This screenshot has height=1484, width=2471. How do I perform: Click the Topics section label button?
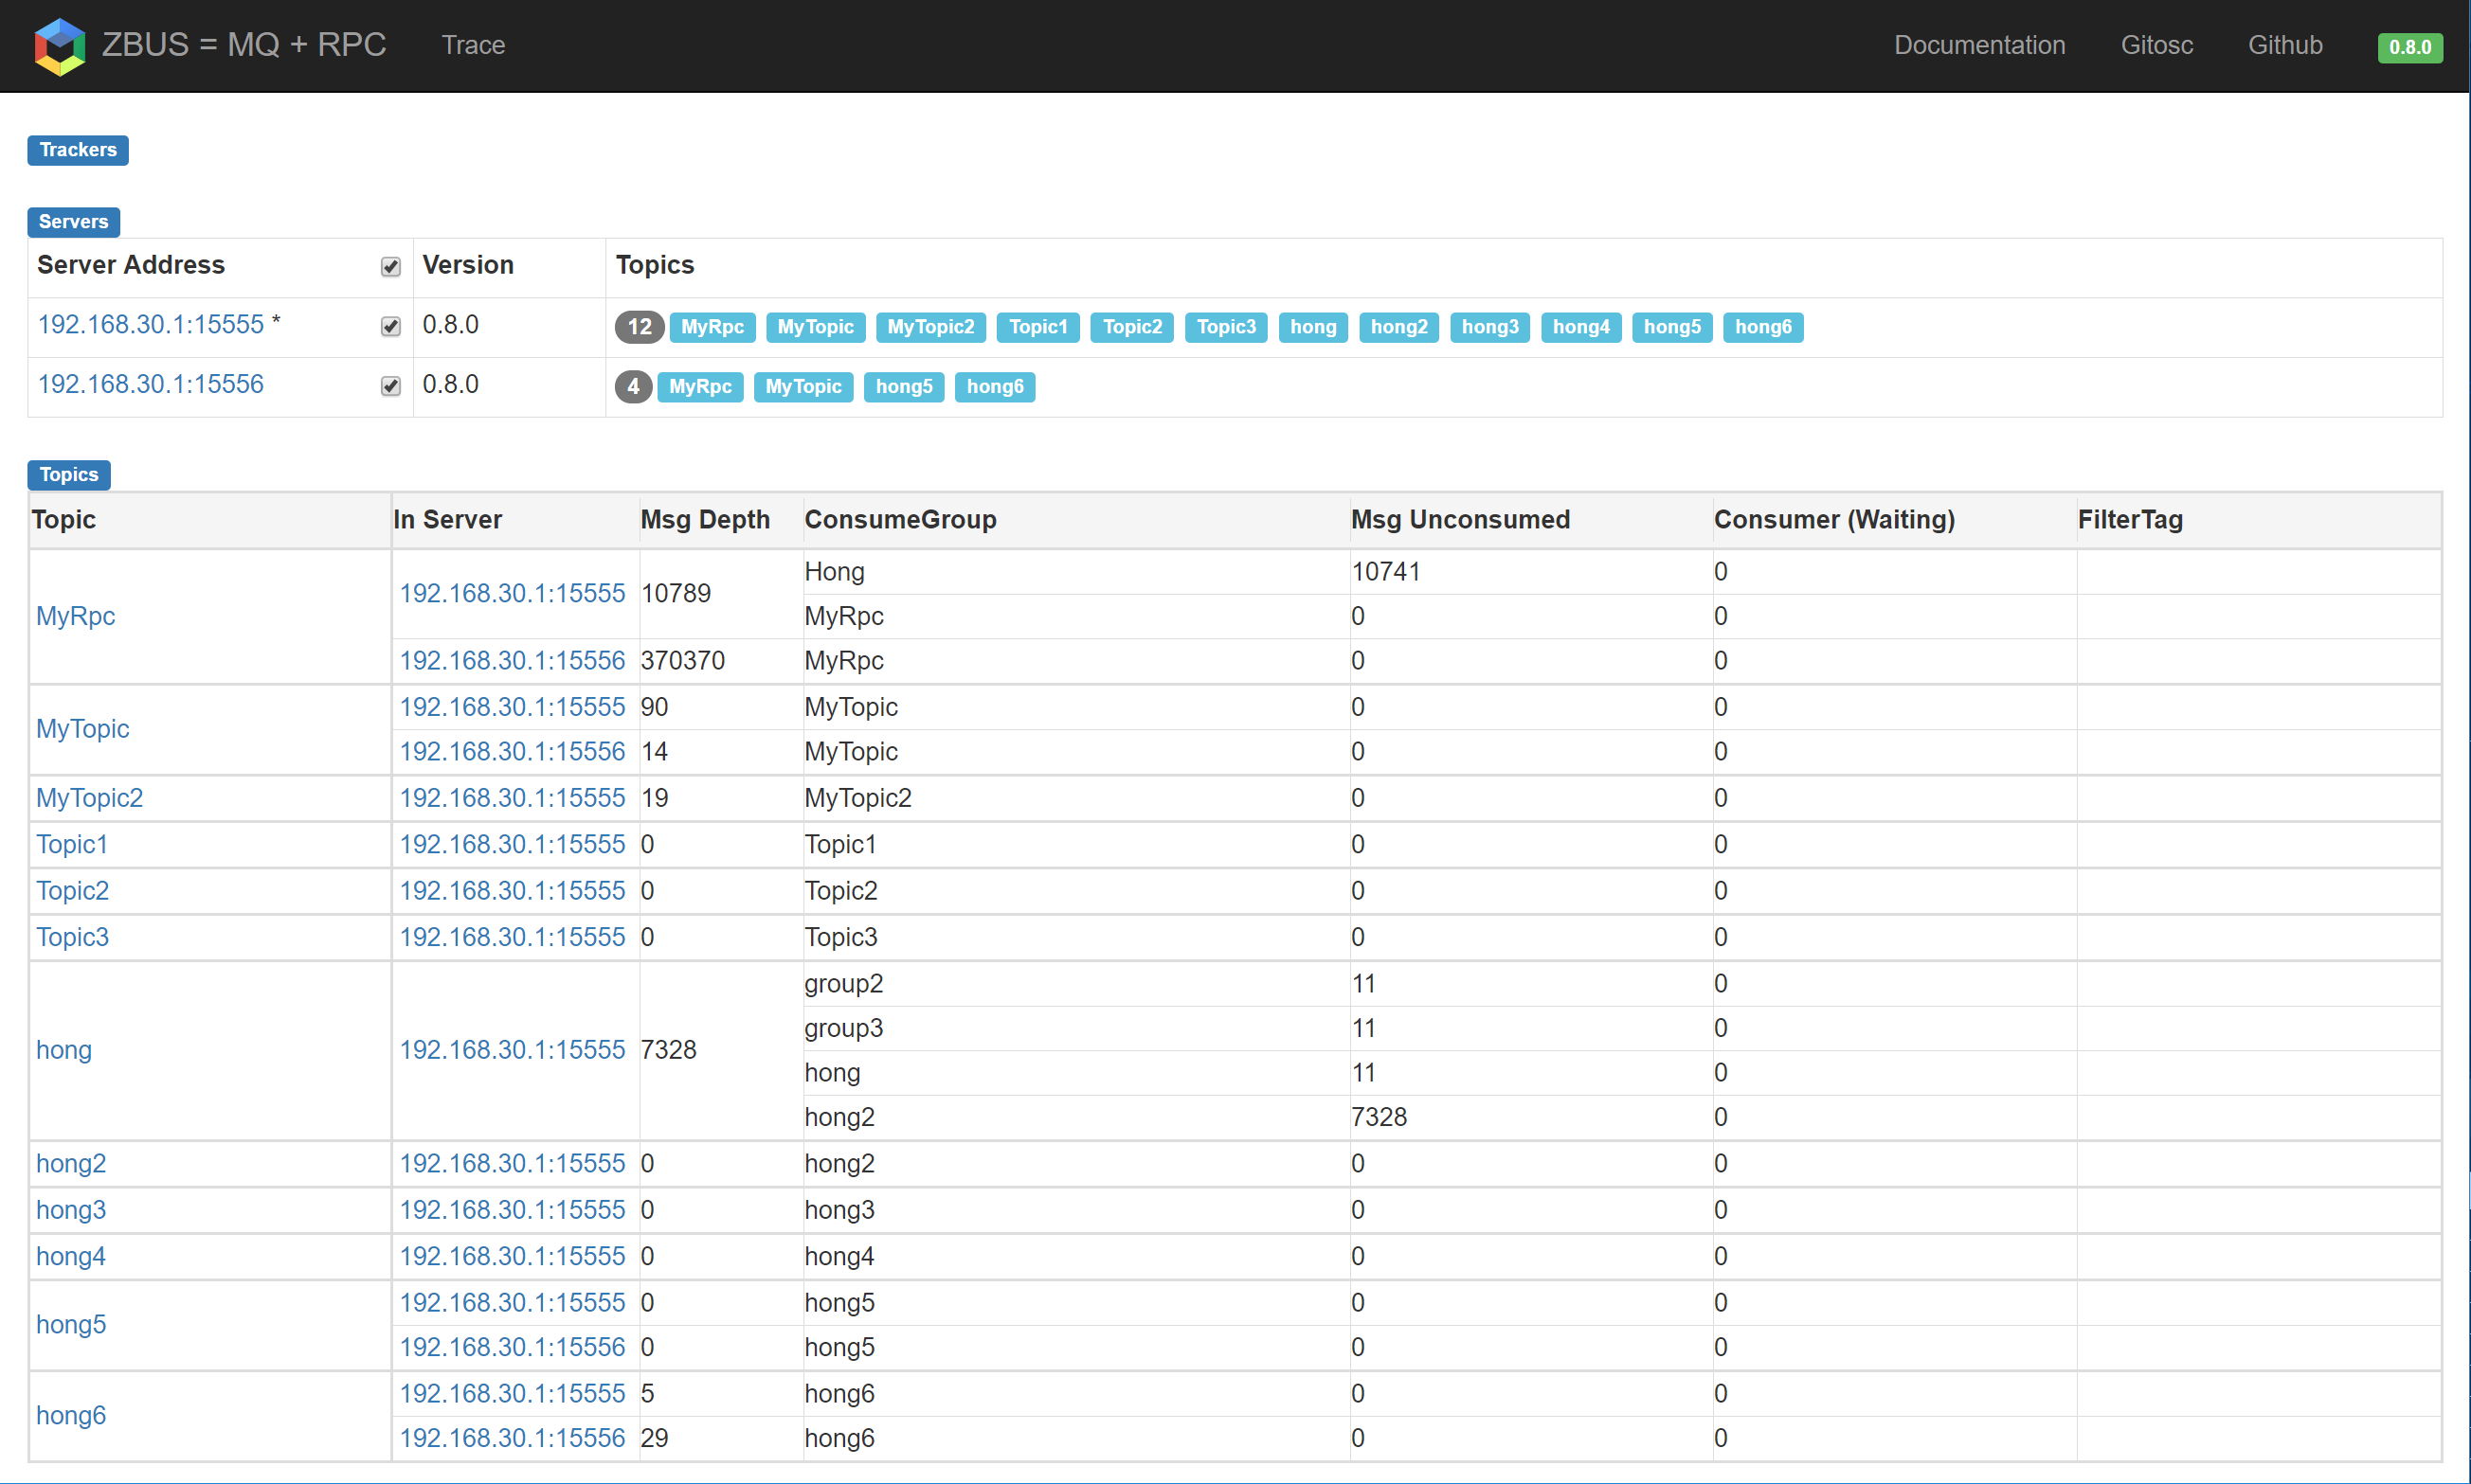pyautogui.click(x=69, y=475)
